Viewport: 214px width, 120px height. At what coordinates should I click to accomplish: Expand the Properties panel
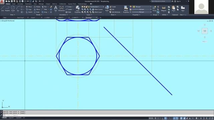[x=136, y=15]
